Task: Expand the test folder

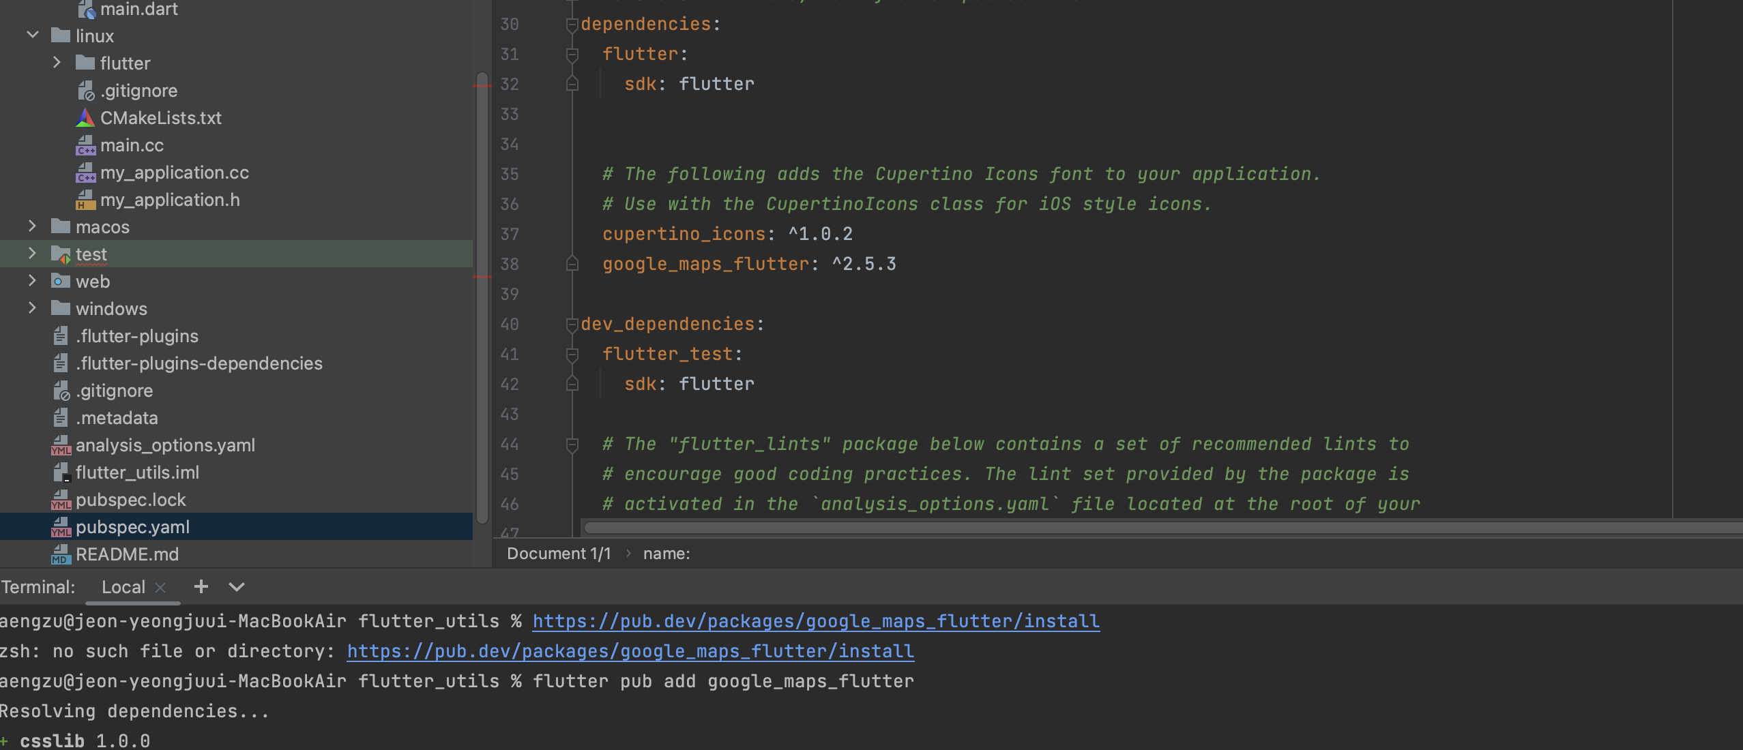Action: 32,254
